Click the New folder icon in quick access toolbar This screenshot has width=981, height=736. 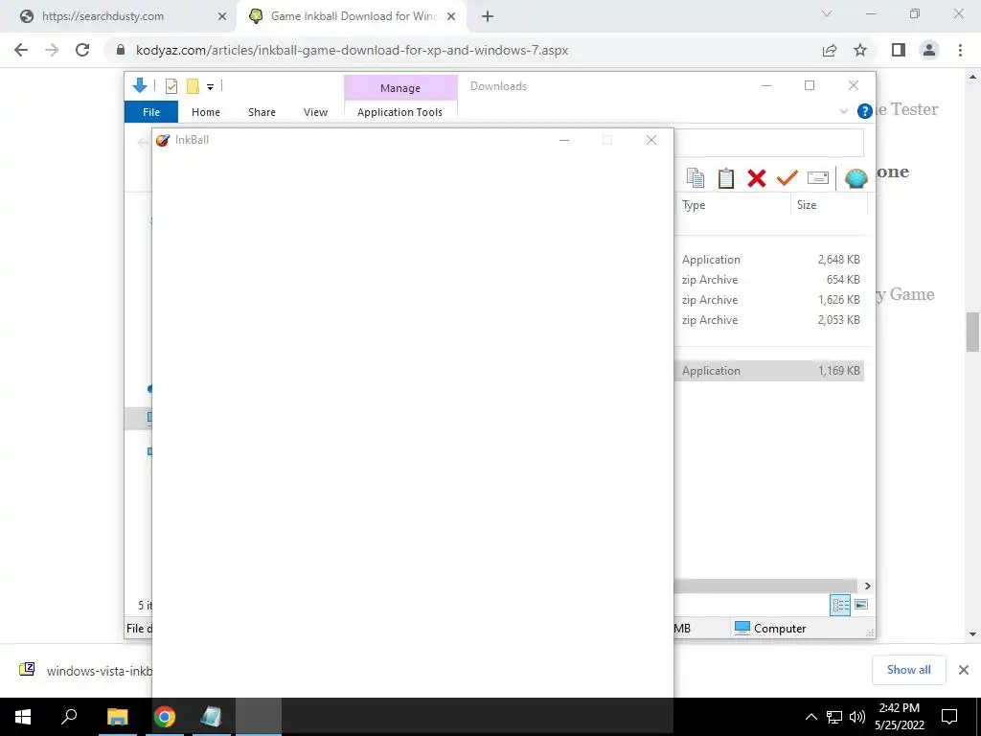tap(193, 86)
